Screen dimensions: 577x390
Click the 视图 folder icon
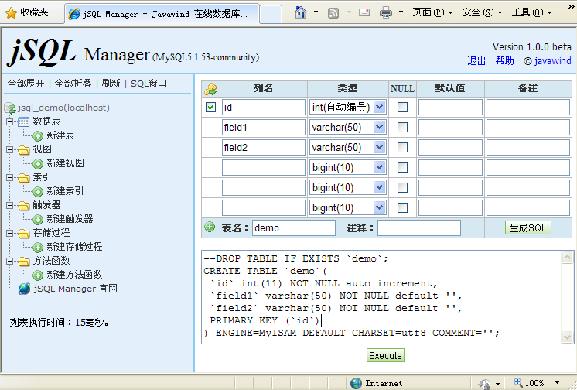[23, 149]
